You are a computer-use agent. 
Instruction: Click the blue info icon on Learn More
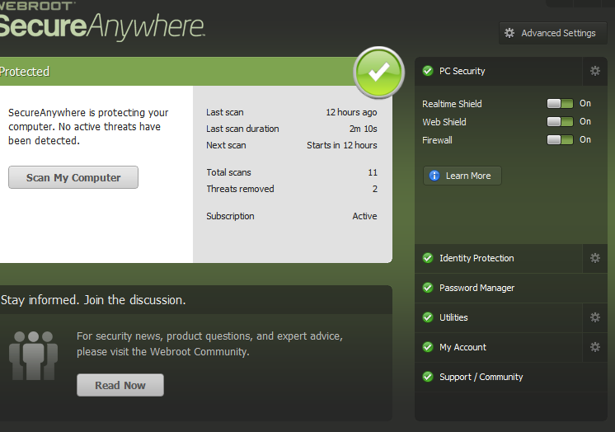[434, 176]
